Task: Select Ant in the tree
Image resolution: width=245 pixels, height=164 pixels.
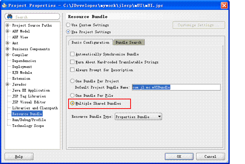Action: tap(15, 43)
